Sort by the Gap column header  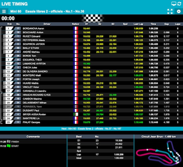tap(167, 24)
